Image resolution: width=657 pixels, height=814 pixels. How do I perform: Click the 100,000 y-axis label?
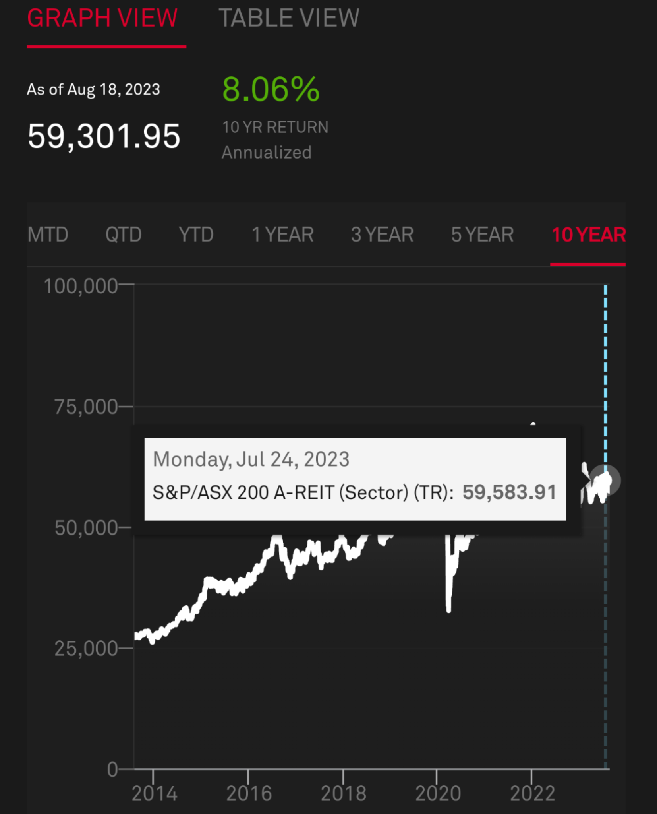click(81, 286)
